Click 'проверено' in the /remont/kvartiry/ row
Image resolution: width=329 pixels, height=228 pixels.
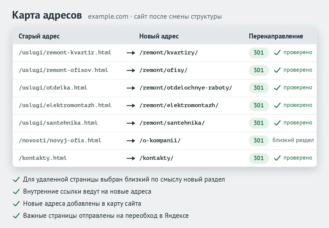click(298, 52)
